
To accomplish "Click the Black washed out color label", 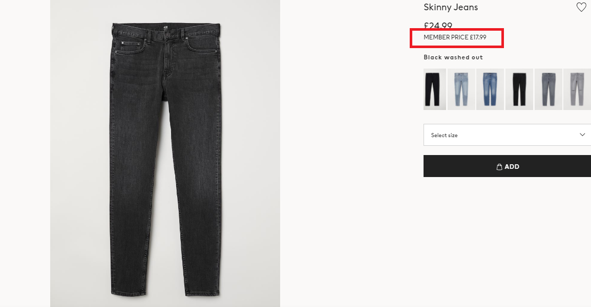I will click(x=453, y=57).
